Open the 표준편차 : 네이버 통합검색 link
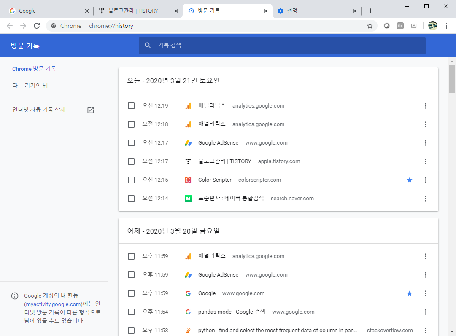456x336 pixels. coord(231,198)
